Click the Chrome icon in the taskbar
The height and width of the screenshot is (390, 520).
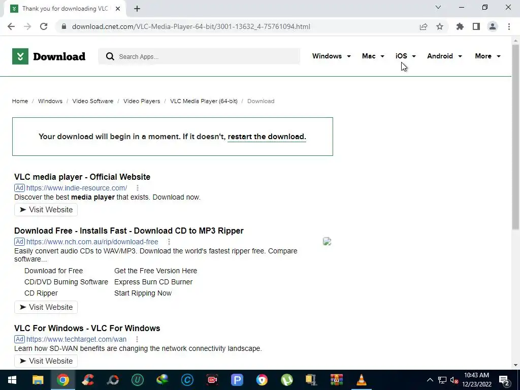pyautogui.click(x=62, y=380)
